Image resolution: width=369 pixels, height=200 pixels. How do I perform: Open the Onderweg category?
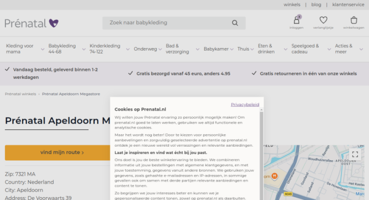[x=145, y=49]
